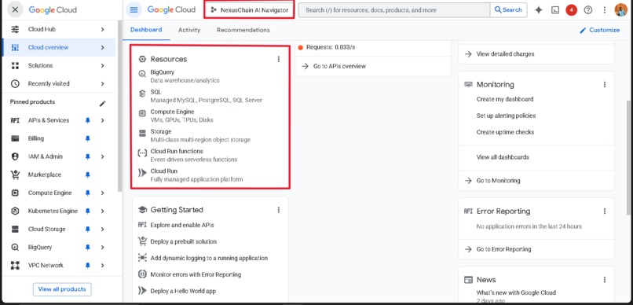Unpin Billing pin icon

pos(88,138)
